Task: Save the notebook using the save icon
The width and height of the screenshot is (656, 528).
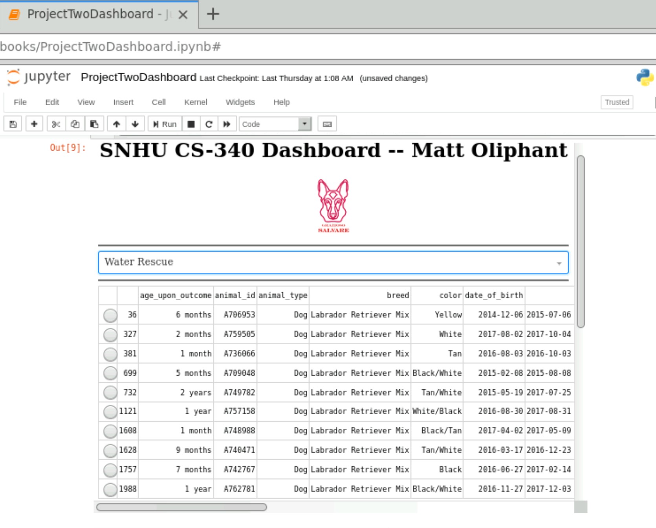Action: [13, 124]
